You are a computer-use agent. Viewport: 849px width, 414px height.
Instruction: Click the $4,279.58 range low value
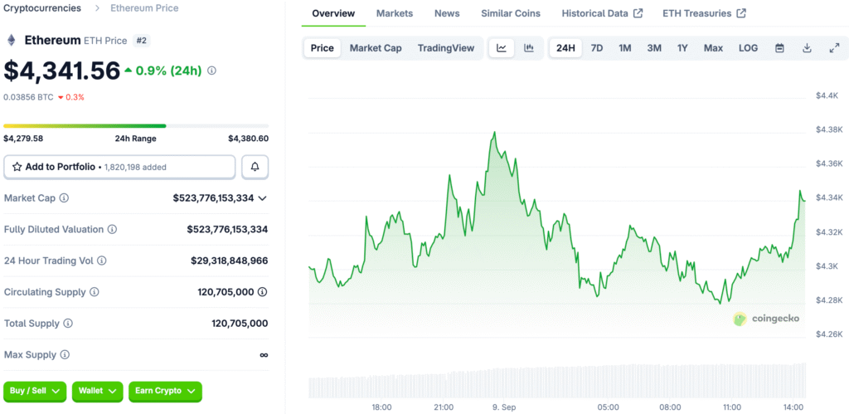(x=23, y=139)
